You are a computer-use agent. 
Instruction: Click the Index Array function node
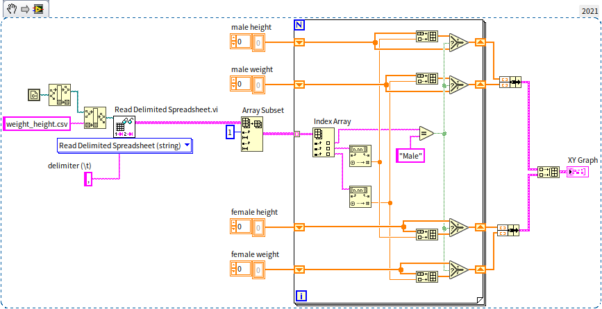pyautogui.click(x=324, y=142)
